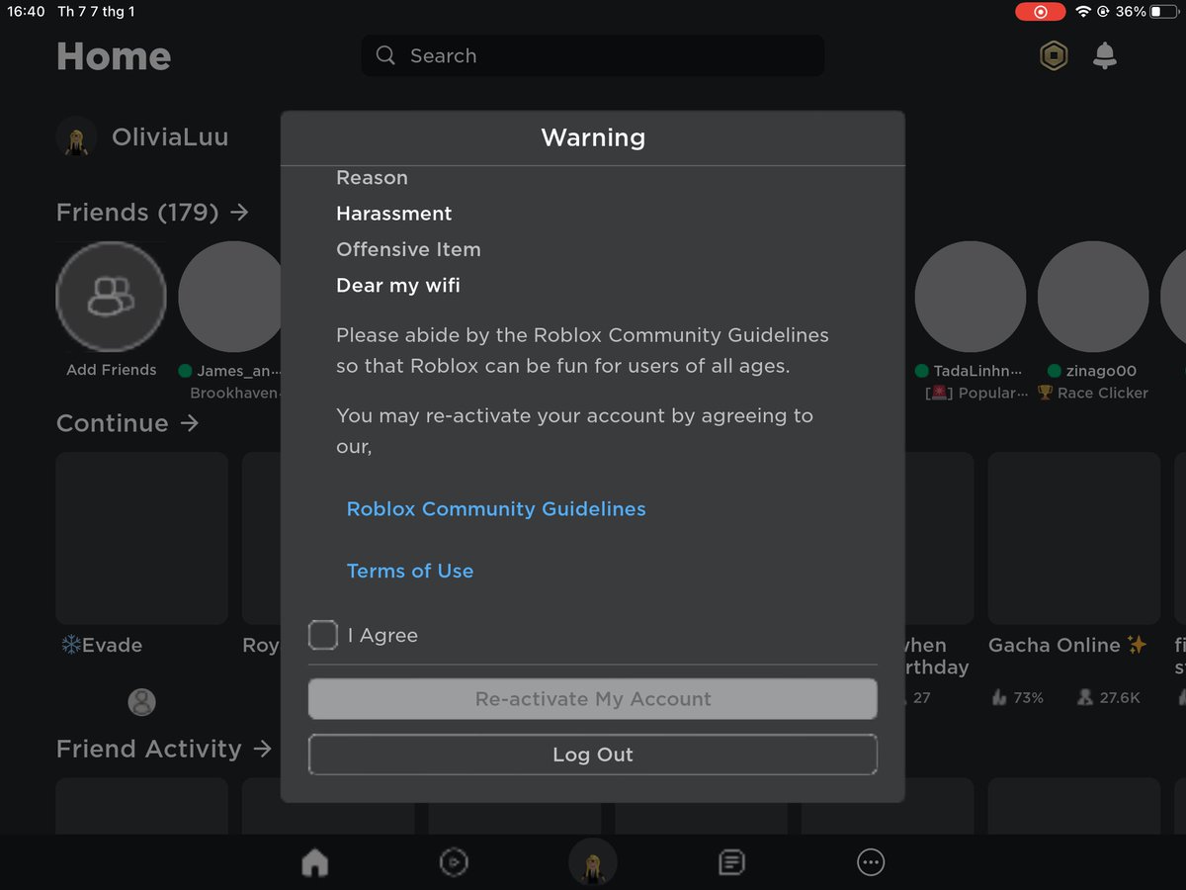Open TadaLinhn friend avatar
This screenshot has width=1186, height=890.
click(971, 297)
